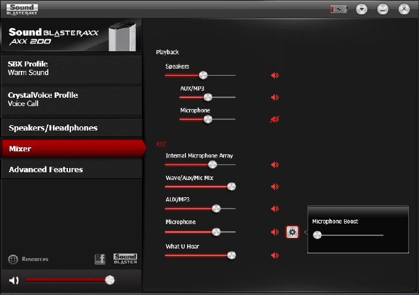Image resolution: width=419 pixels, height=295 pixels.
Task: Click the red REC section heading
Action: (x=162, y=144)
